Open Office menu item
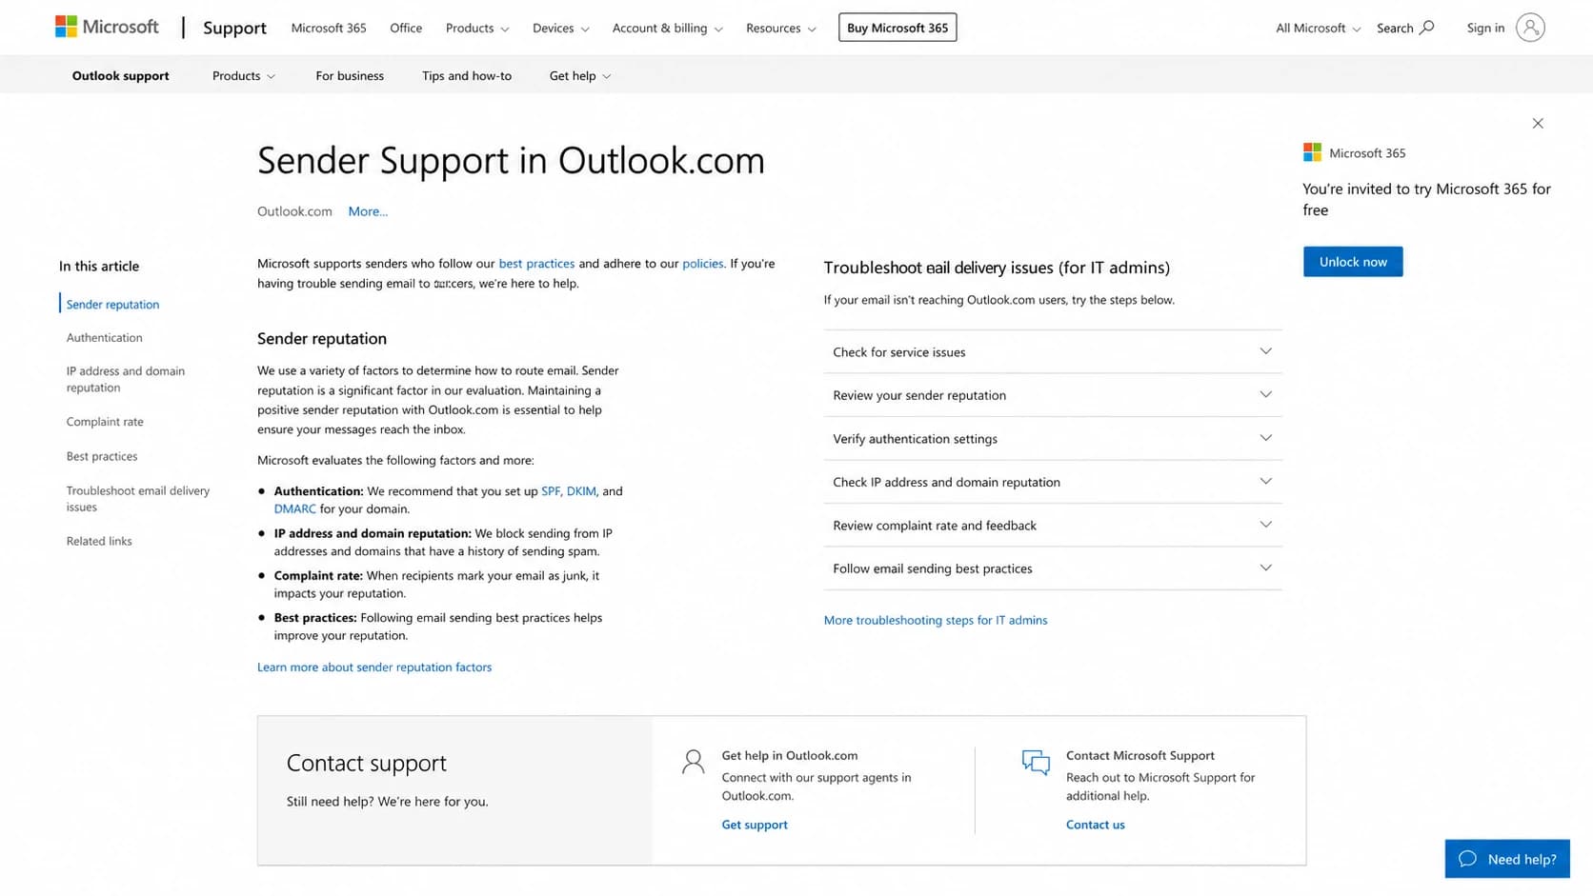The width and height of the screenshot is (1593, 896). click(x=406, y=28)
